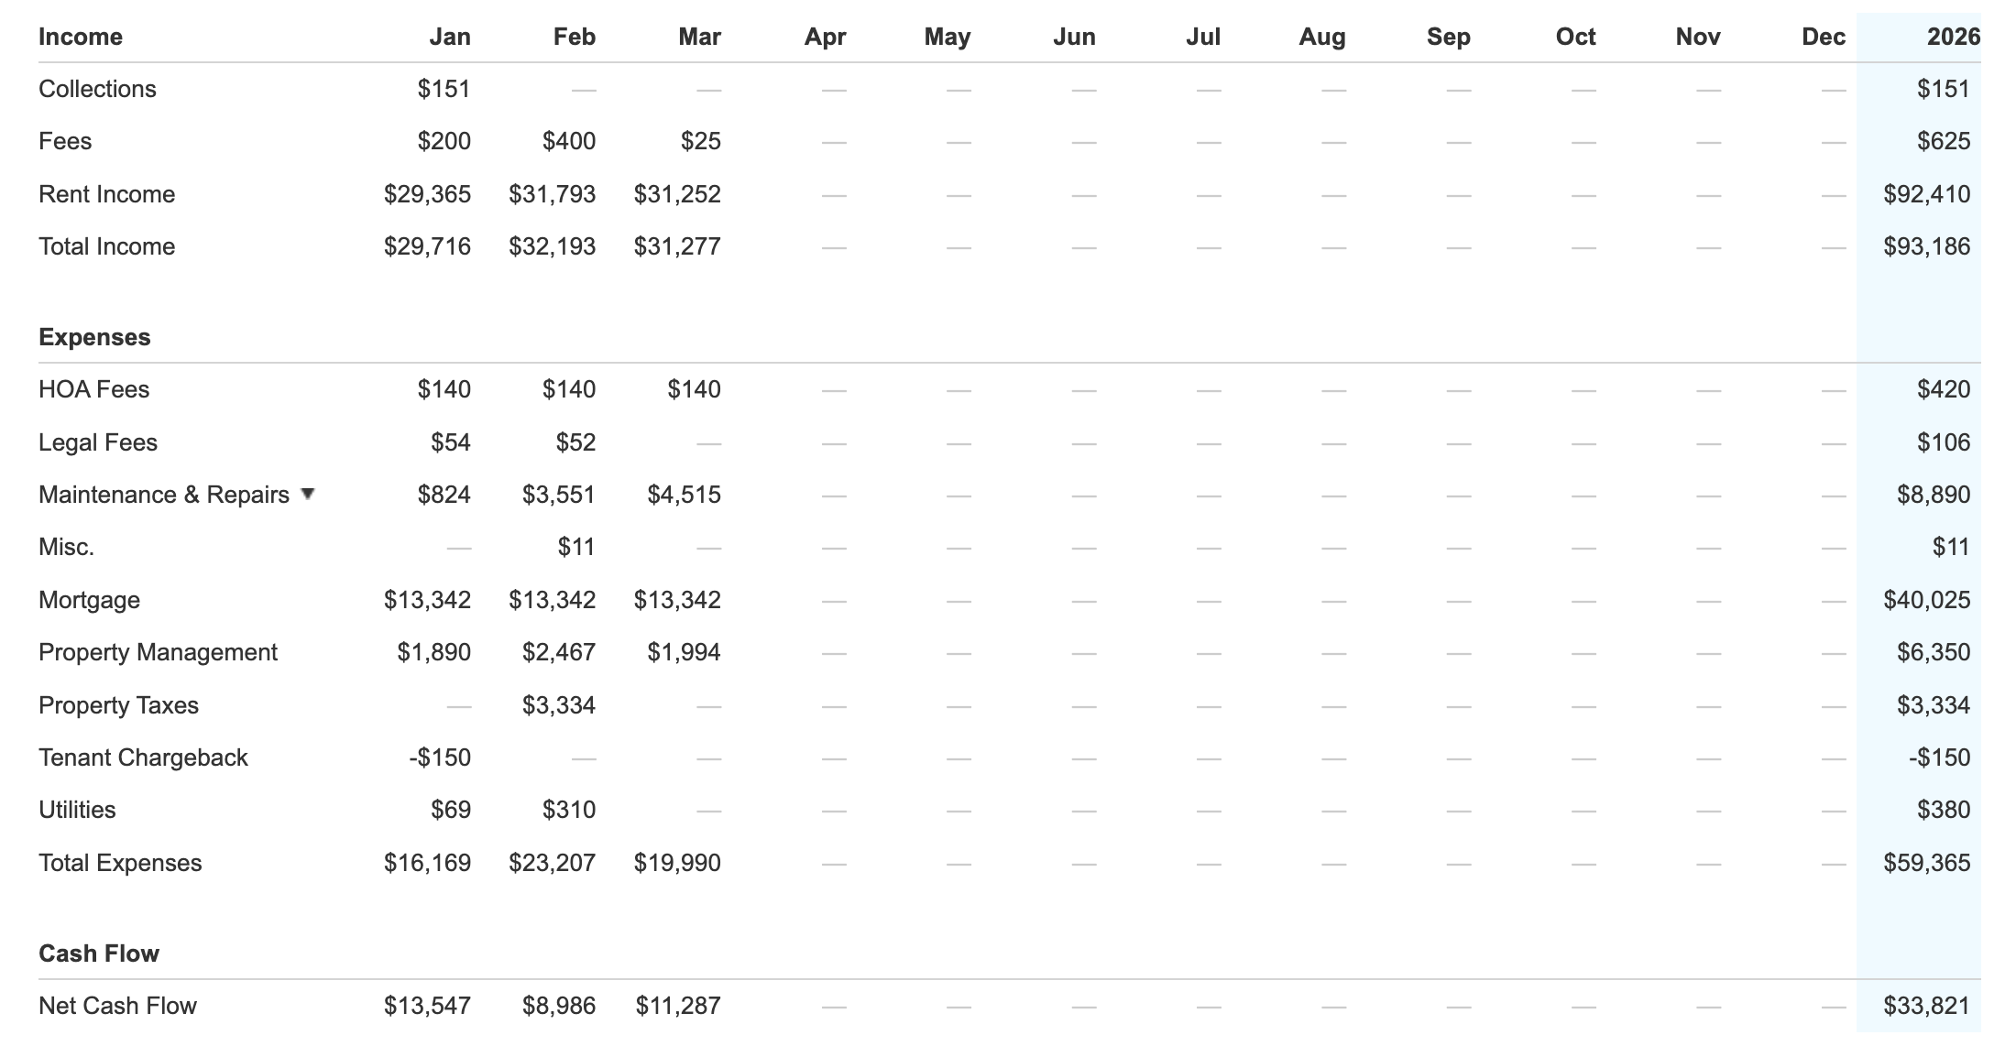Screen dimensions: 2016x1057
Task: Select the Feb column header
Action: point(574,37)
